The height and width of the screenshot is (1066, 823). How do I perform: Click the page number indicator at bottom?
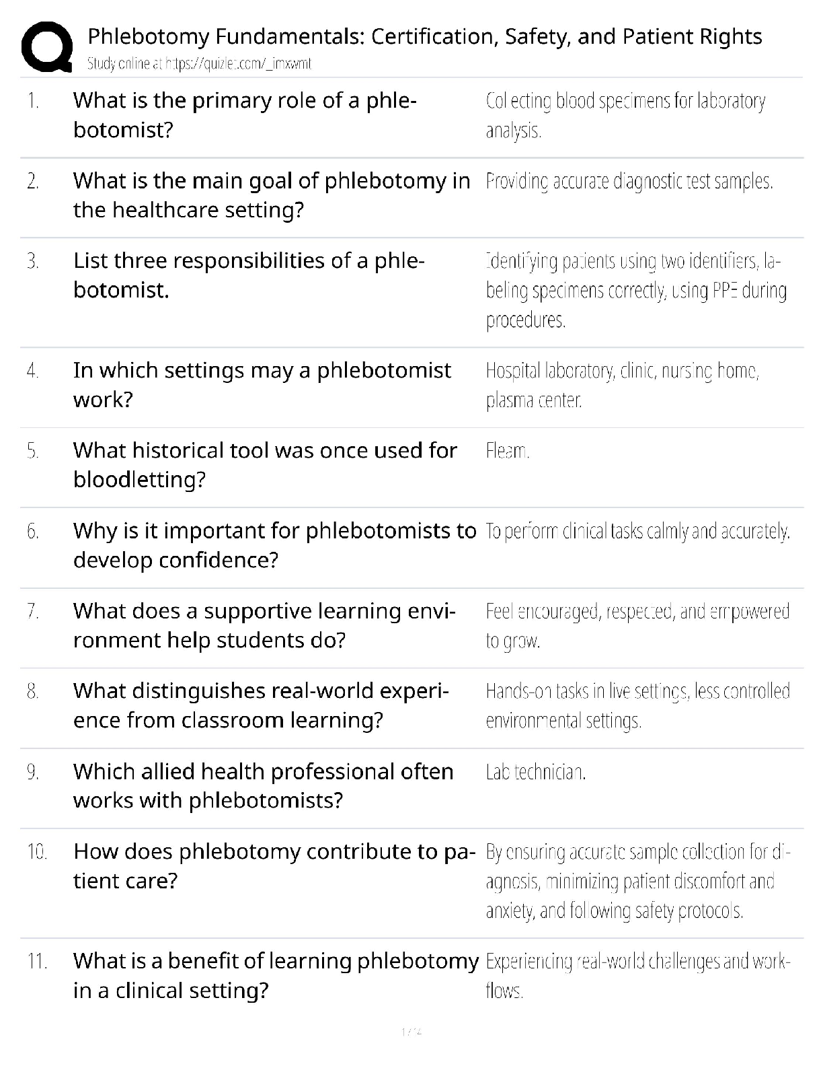pyautogui.click(x=411, y=1031)
